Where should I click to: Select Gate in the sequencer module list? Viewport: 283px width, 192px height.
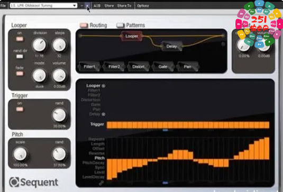(x=96, y=105)
